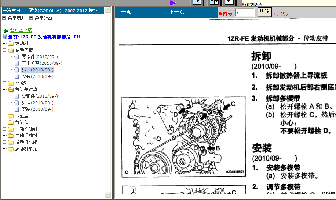Screen dimensions: 336x200
Task: Click the 发动机总成 folder icon
Action: click(10, 142)
